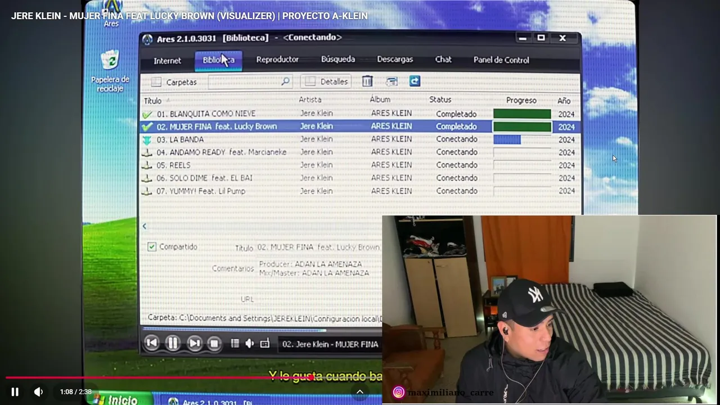
Task: Open the Ares playlist icon
Action: (x=235, y=343)
